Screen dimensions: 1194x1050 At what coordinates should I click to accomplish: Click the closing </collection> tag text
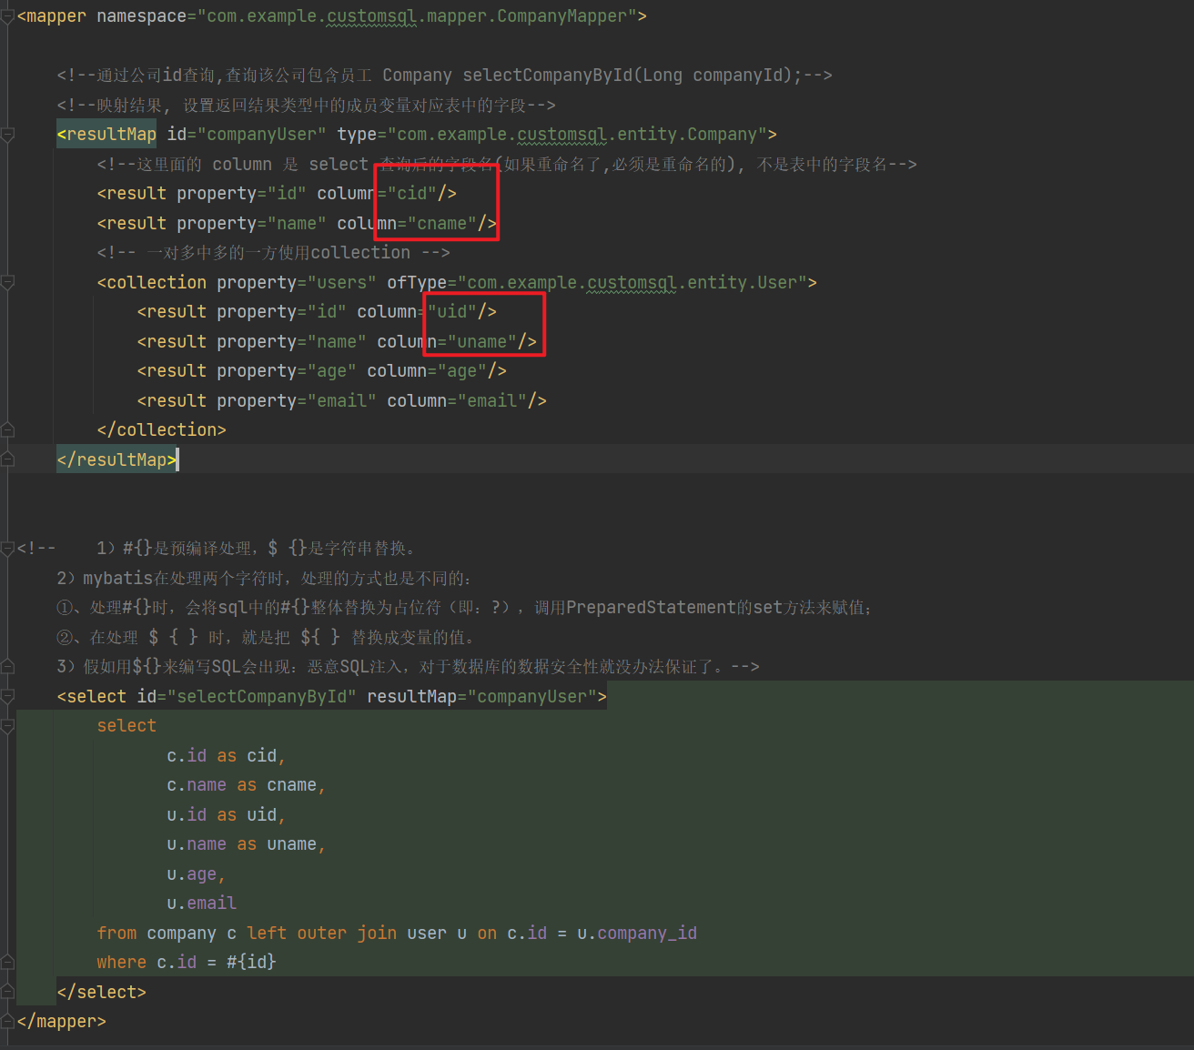pyautogui.click(x=161, y=430)
